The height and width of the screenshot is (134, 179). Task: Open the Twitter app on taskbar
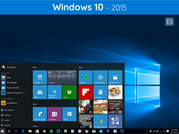pyautogui.click(x=58, y=131)
